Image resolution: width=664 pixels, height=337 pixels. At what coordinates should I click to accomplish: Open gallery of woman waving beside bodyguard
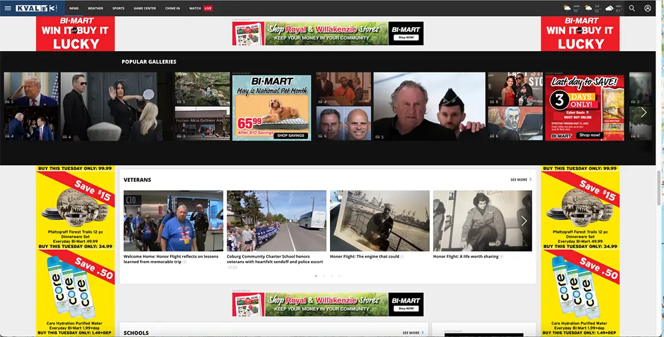click(116, 106)
